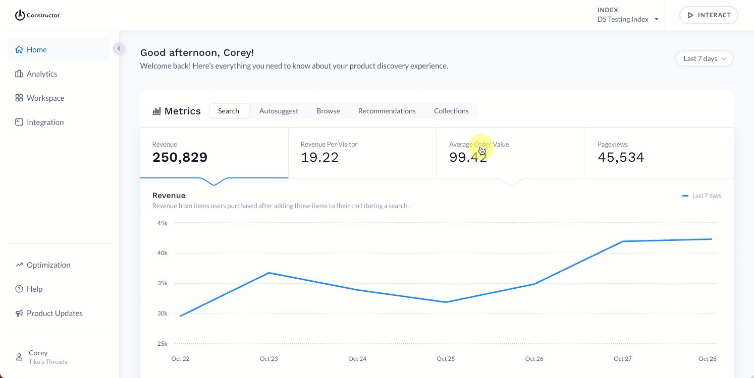Viewport: 754px width, 378px height.
Task: Open Integration in the sidebar
Action: pyautogui.click(x=59, y=122)
